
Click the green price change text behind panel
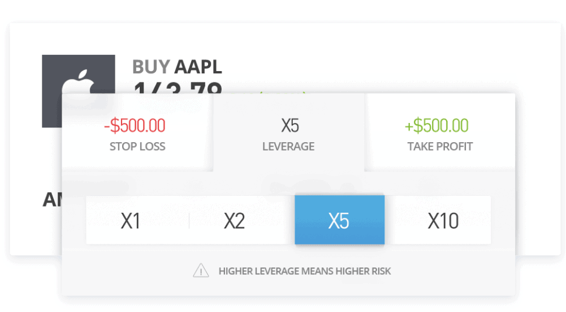[283, 92]
